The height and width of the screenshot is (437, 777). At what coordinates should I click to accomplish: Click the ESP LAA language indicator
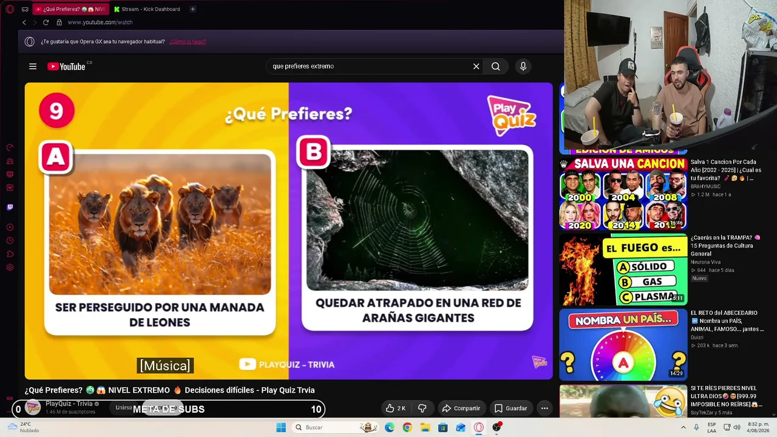point(712,427)
